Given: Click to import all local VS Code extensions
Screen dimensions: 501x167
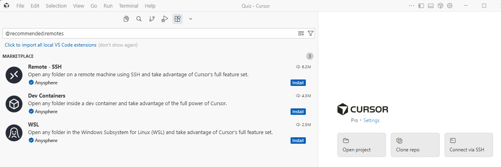Looking at the screenshot, I should click(x=51, y=45).
